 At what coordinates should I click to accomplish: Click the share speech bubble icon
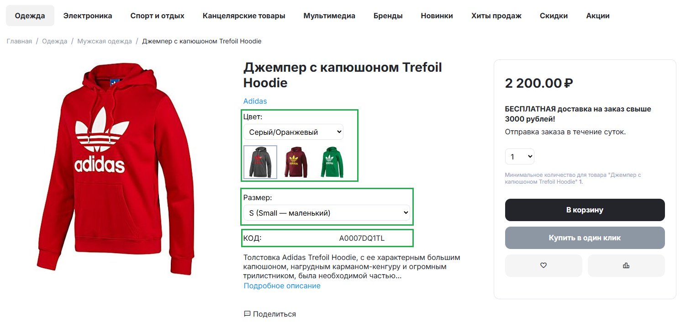click(x=248, y=314)
